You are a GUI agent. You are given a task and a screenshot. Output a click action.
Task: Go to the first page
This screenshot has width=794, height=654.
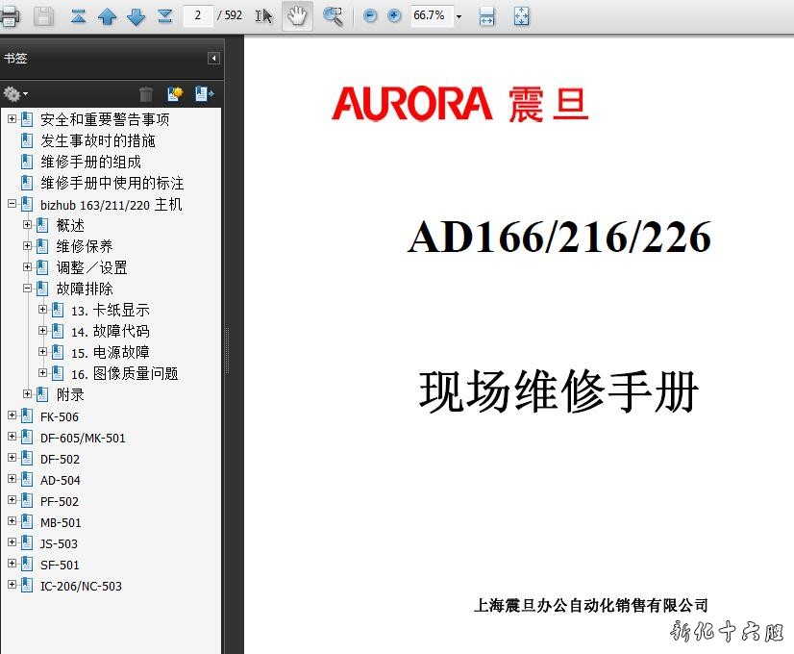(x=79, y=16)
